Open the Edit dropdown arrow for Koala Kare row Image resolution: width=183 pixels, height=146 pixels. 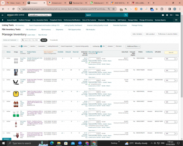click(x=176, y=80)
